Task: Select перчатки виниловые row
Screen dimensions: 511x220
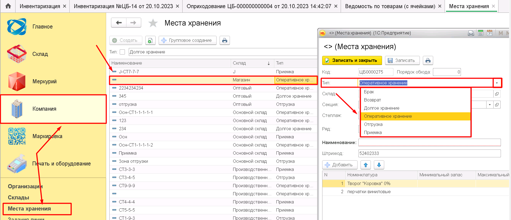Action: pyautogui.click(x=415, y=192)
